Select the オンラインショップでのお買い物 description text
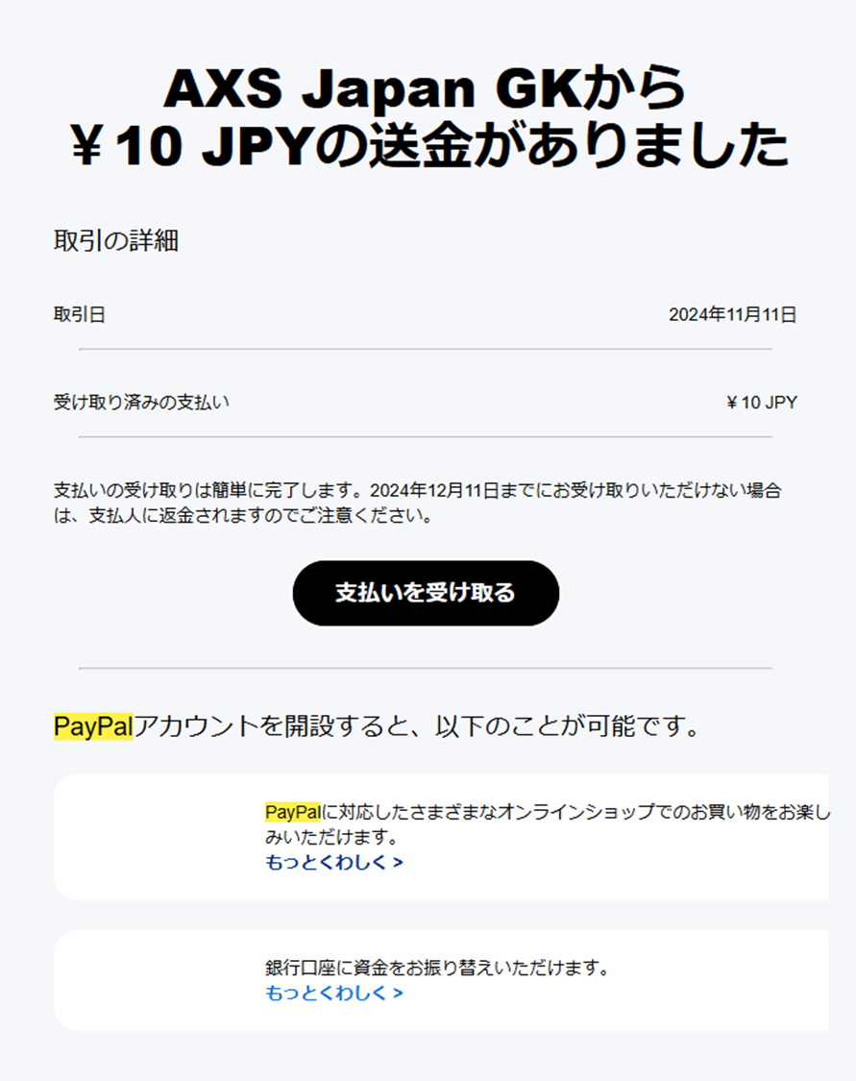 click(x=548, y=824)
